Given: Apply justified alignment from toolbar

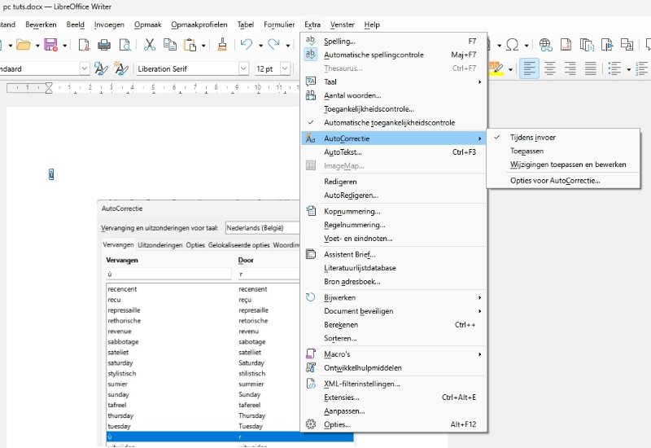Looking at the screenshot, I should tap(588, 69).
